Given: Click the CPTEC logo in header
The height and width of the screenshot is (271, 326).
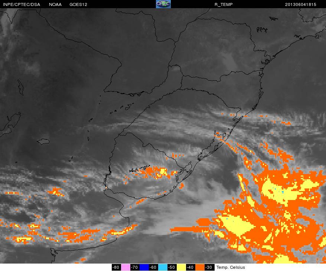Looking at the screenshot, I should tap(163, 4).
